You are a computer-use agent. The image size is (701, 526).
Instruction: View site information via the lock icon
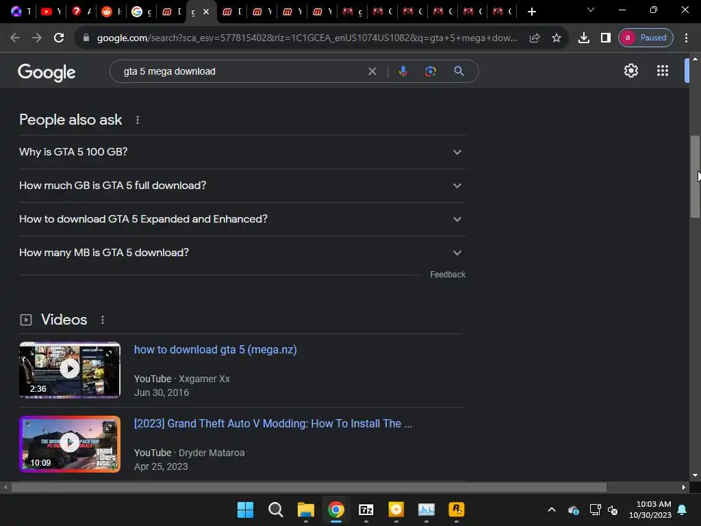(x=86, y=38)
